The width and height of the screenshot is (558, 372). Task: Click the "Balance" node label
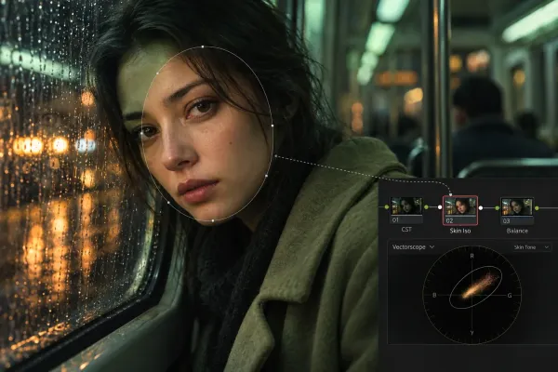pyautogui.click(x=517, y=231)
